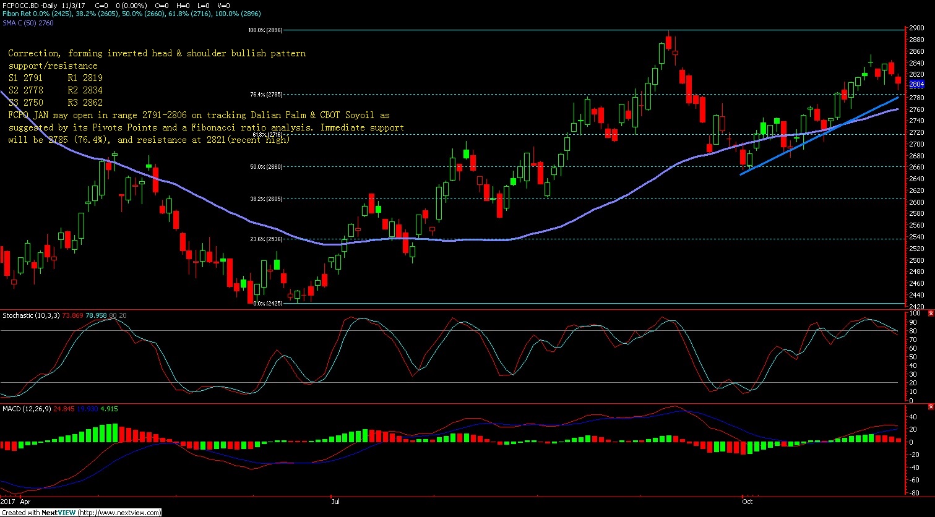The width and height of the screenshot is (935, 517).
Task: Click the 'Jul' time axis label
Action: [x=336, y=502]
